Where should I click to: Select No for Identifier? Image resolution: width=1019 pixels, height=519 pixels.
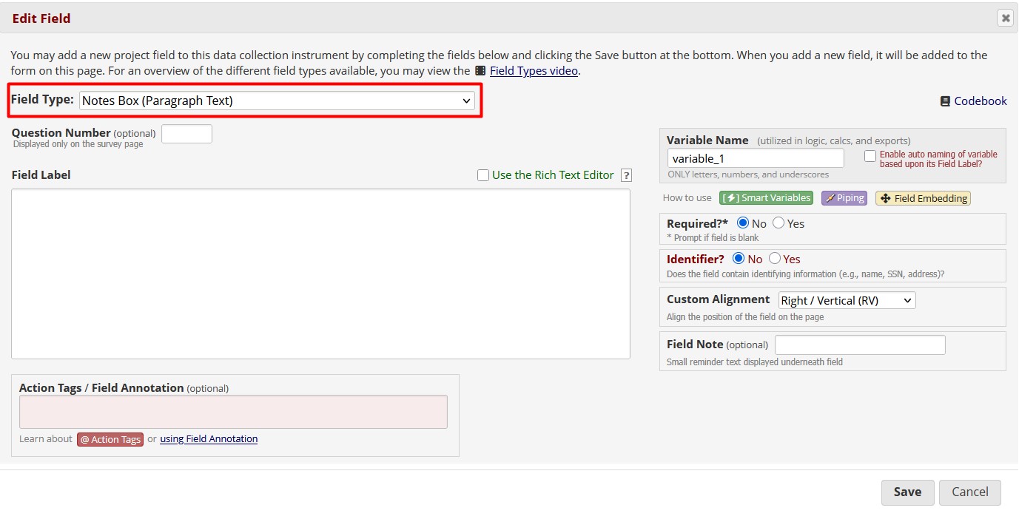point(739,259)
